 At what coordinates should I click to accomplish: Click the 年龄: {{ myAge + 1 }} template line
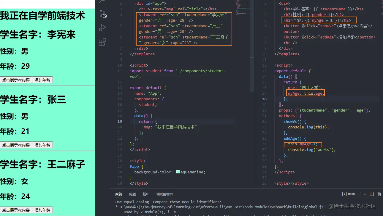pos(317,20)
